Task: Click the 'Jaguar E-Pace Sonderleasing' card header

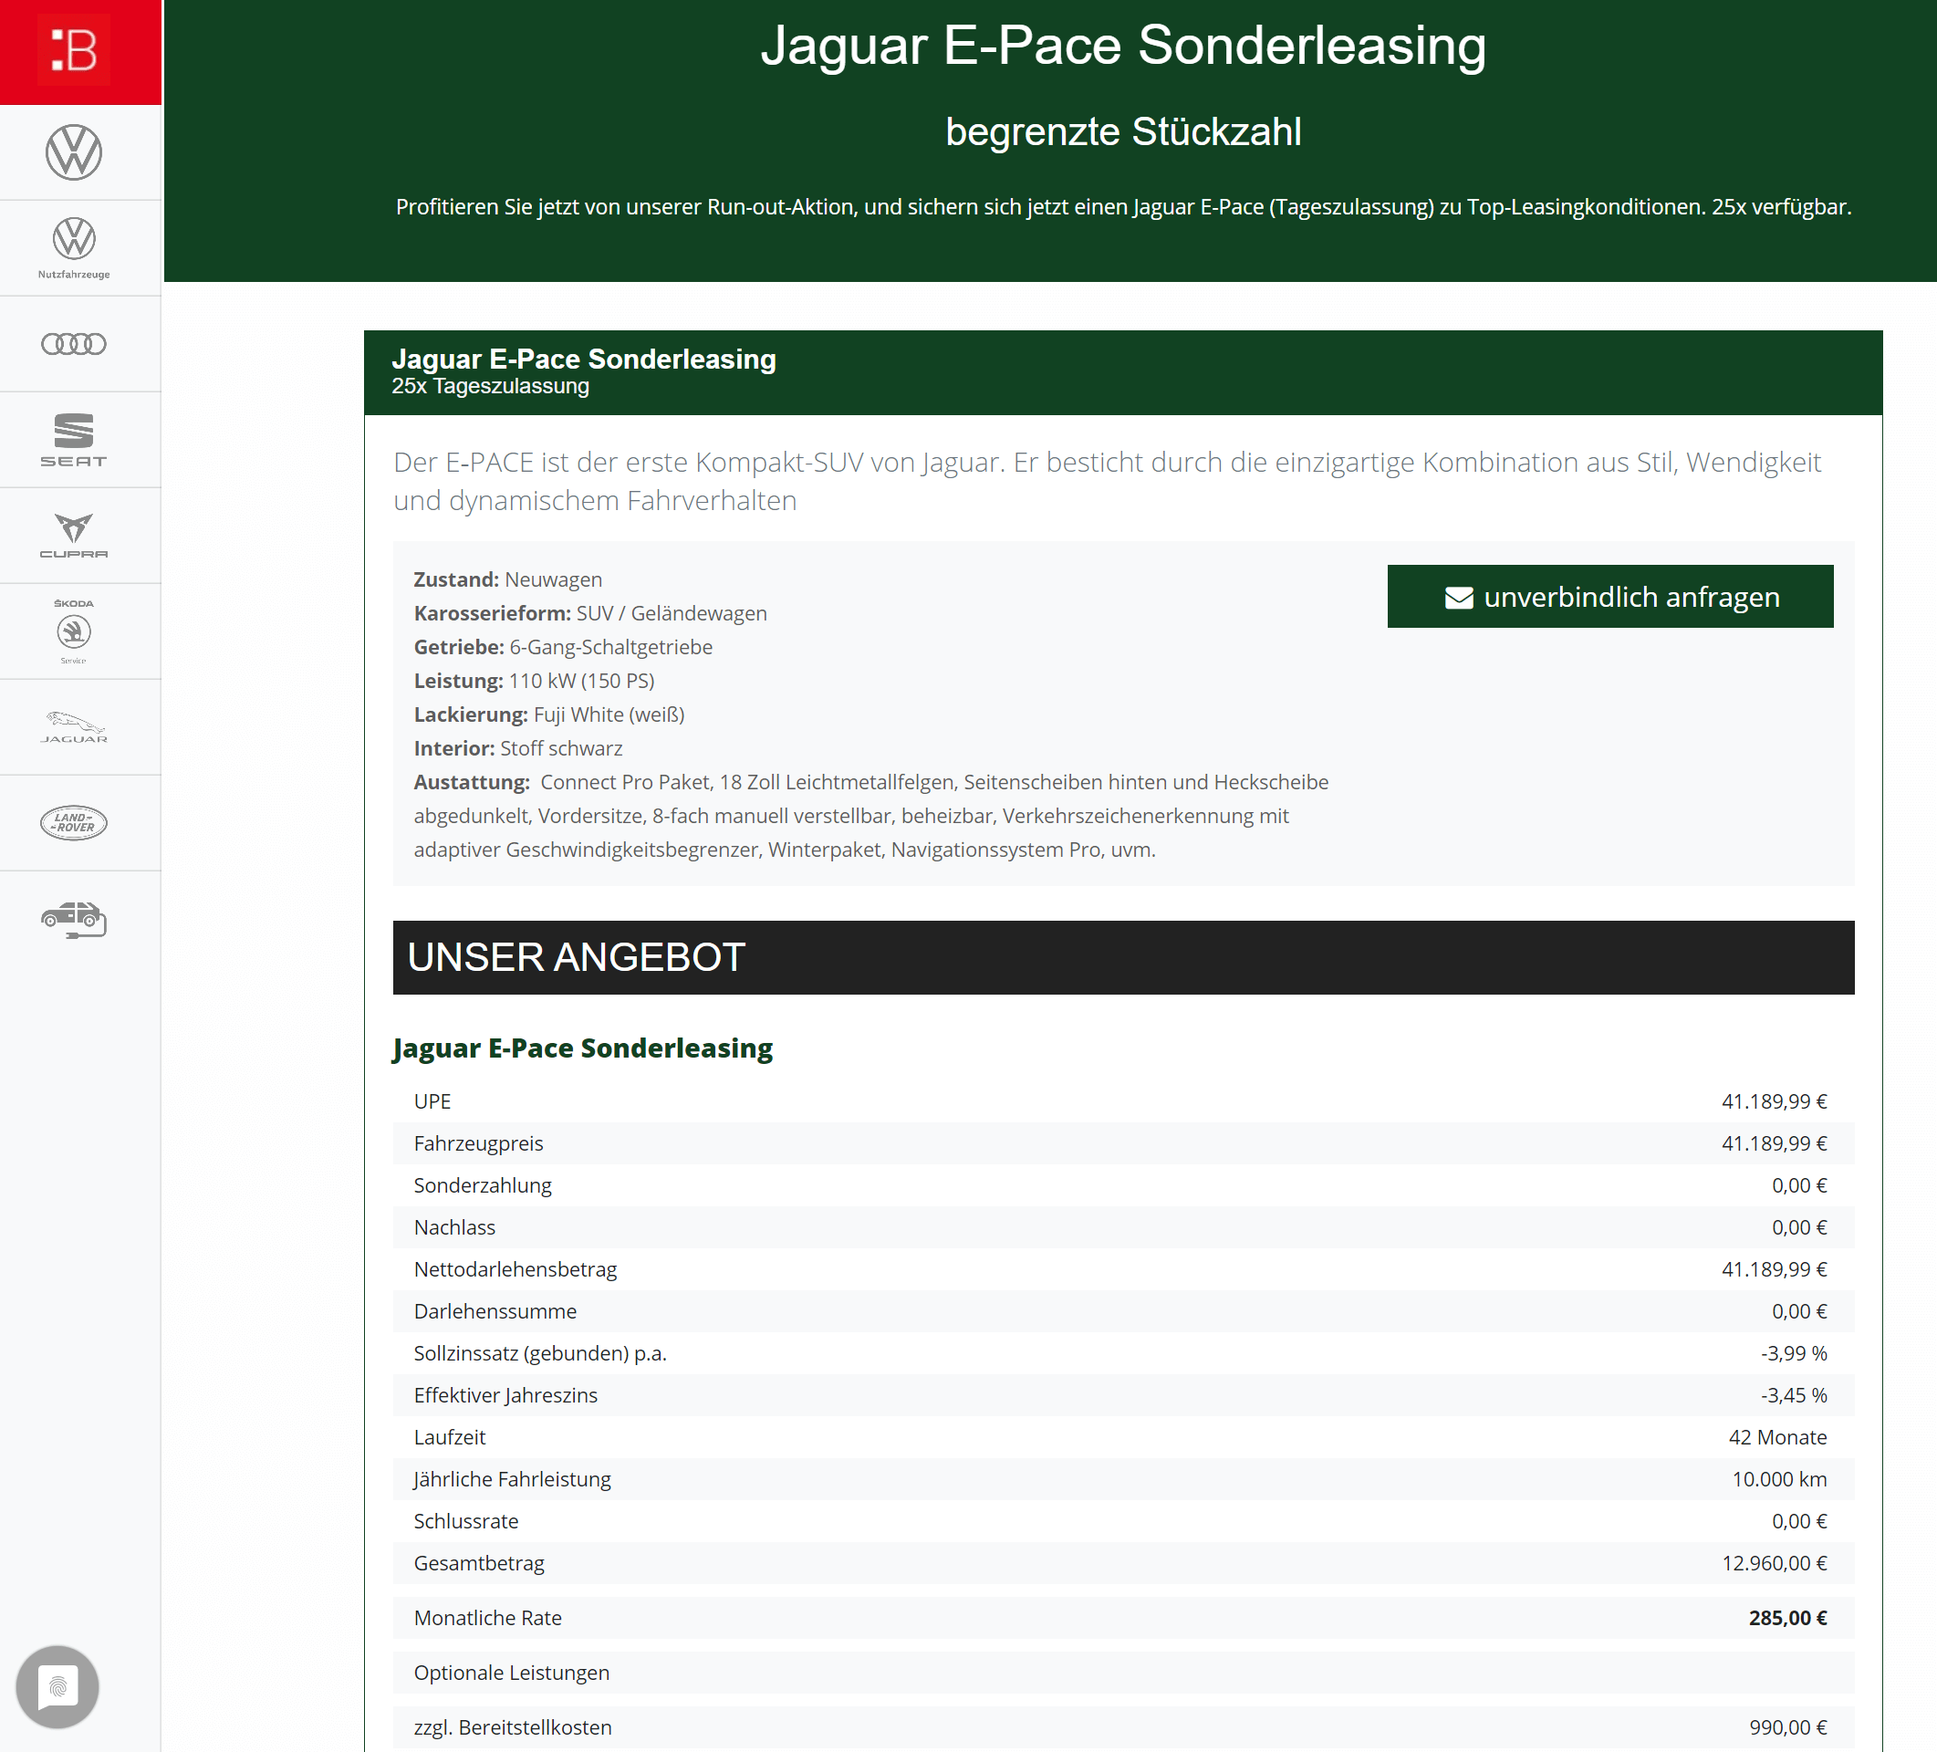Action: click(x=584, y=359)
